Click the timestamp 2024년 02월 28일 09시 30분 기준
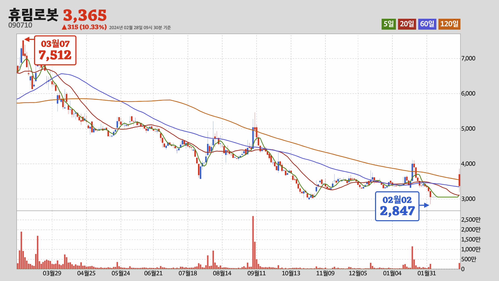499x281 pixels. tap(140, 28)
